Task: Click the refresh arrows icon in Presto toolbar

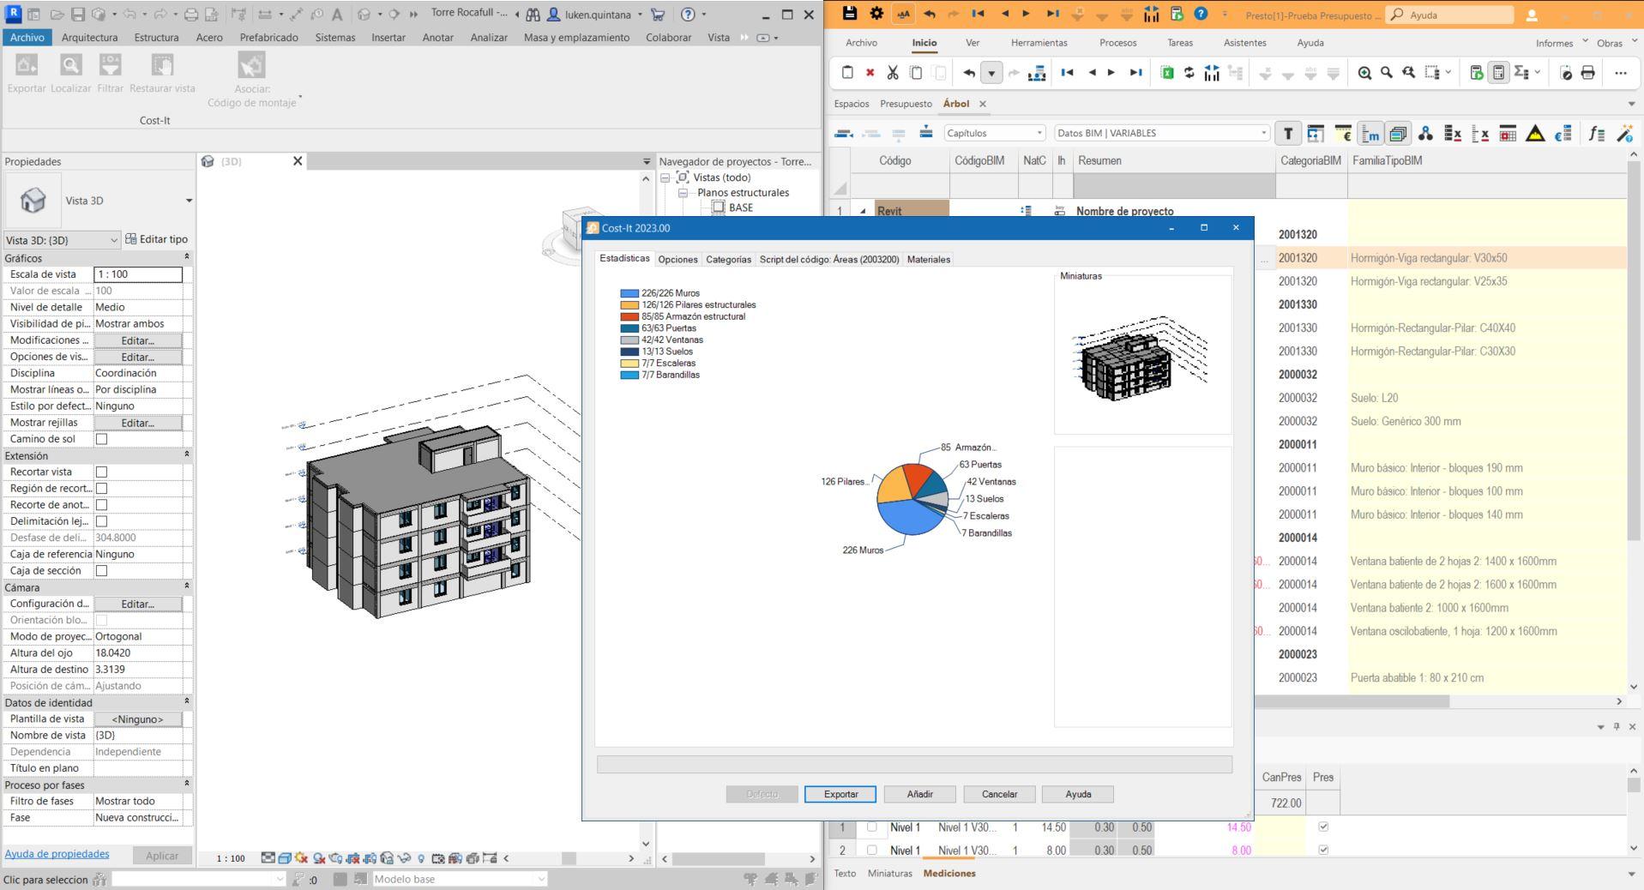Action: [1189, 73]
